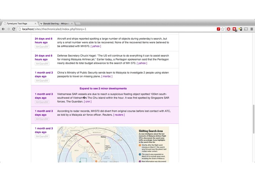Click MrGandW tag under China's Ministry entry

point(42,81)
